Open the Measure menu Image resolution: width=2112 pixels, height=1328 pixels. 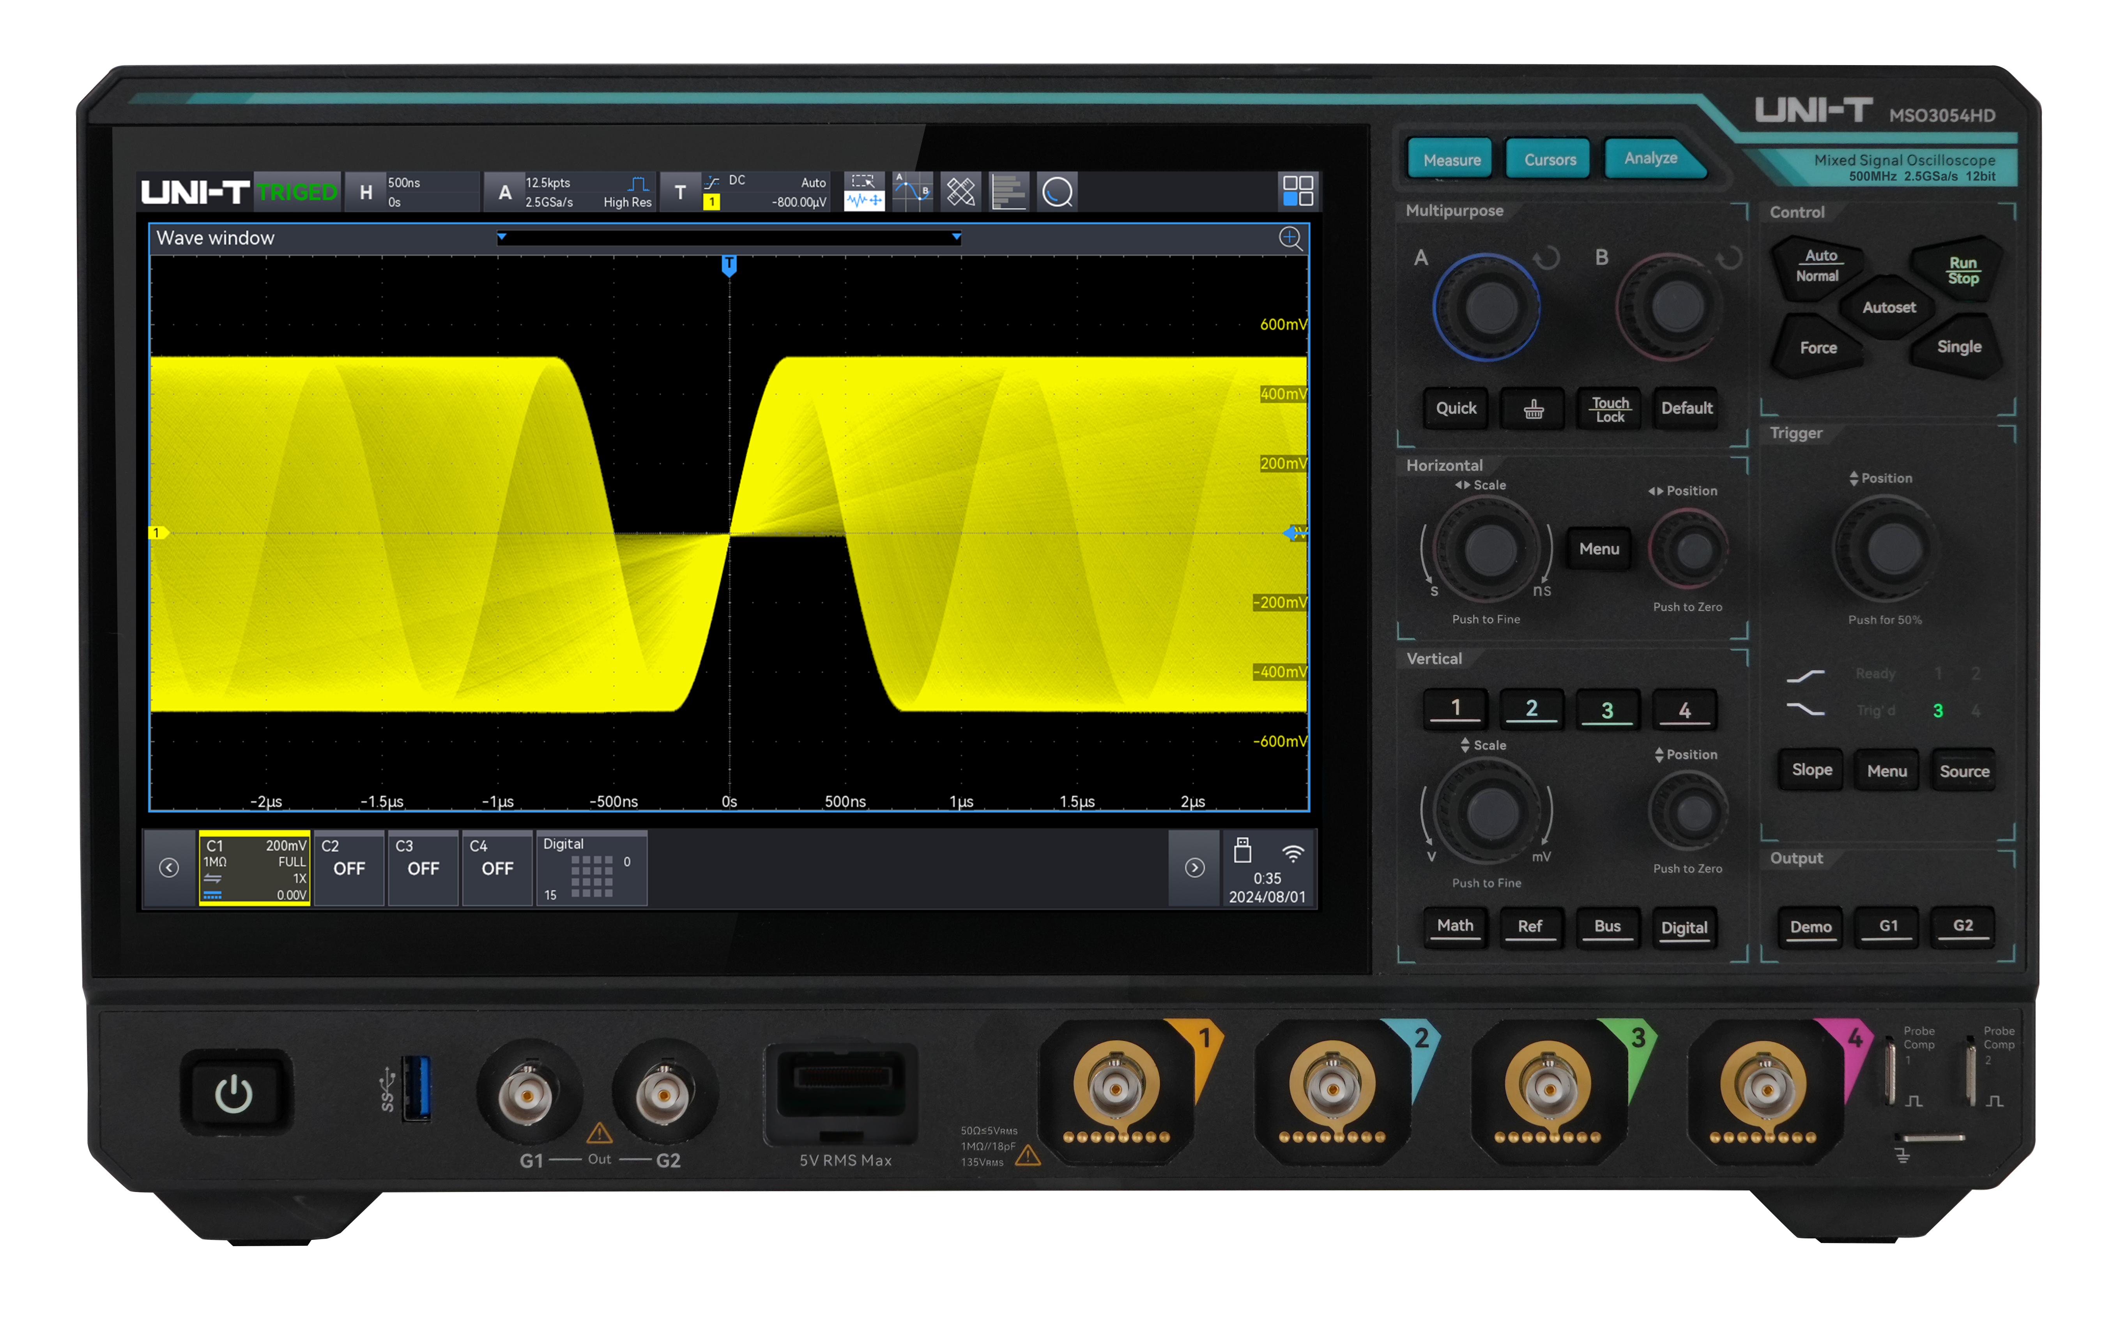[1452, 159]
